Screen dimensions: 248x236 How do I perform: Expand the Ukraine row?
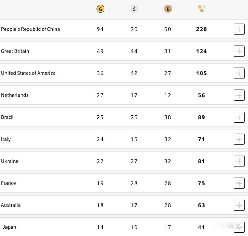239,161
